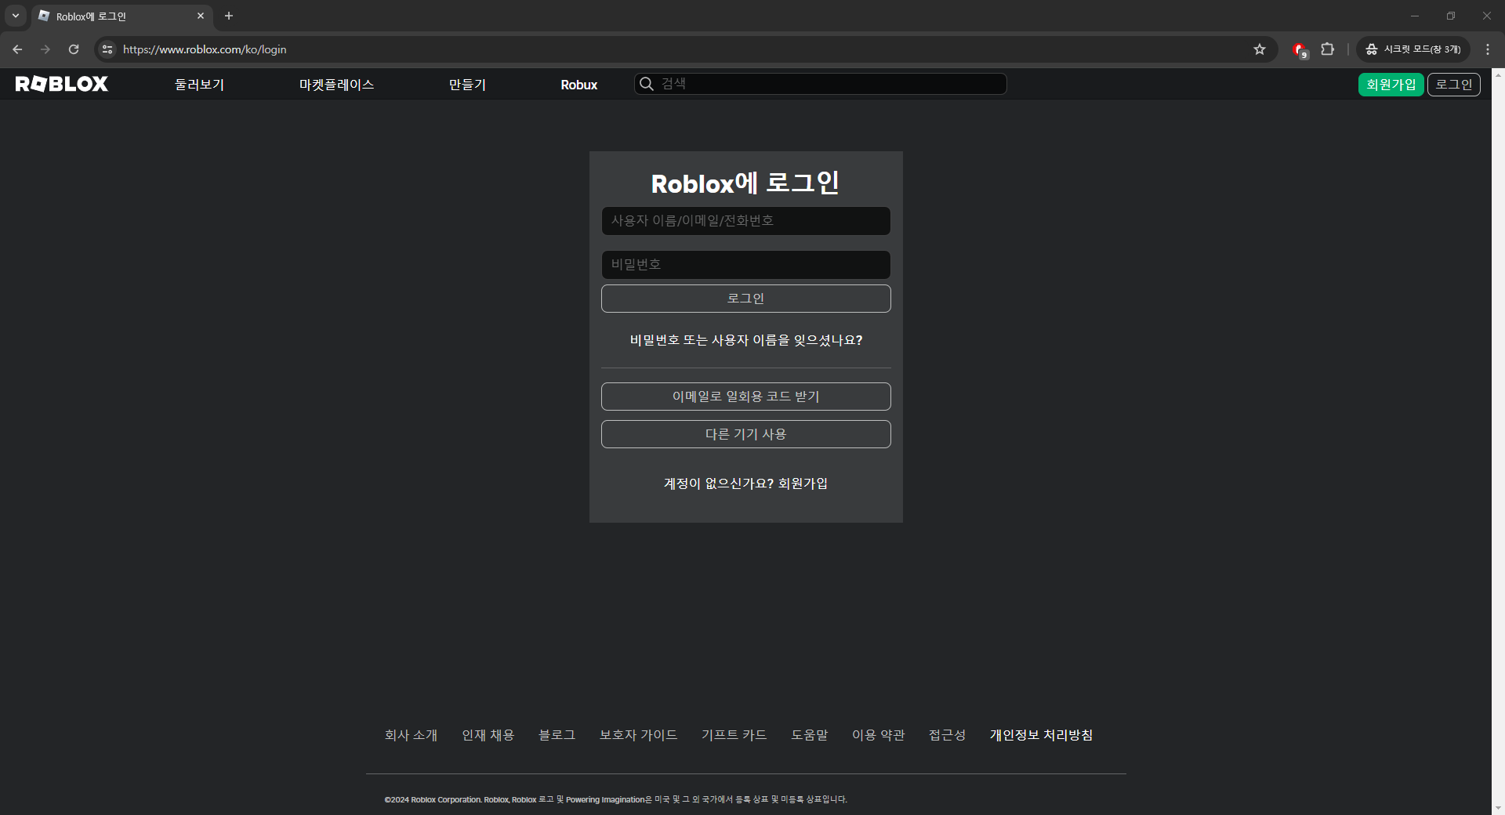This screenshot has height=815, width=1505.
Task: Minimize the browser window
Action: 1415,16
